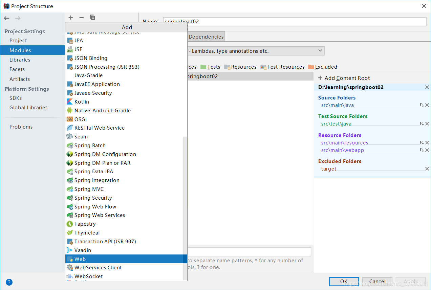Screen dimensions: 431x290
Task: Click the Spring Web Services icon
Action: [70, 215]
